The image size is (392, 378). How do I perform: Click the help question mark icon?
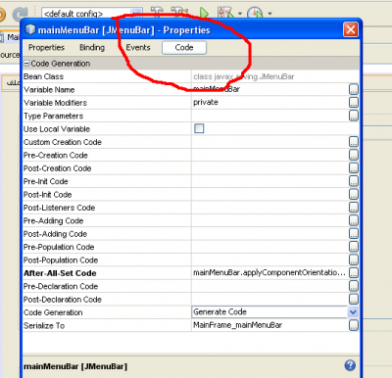pyautogui.click(x=350, y=365)
